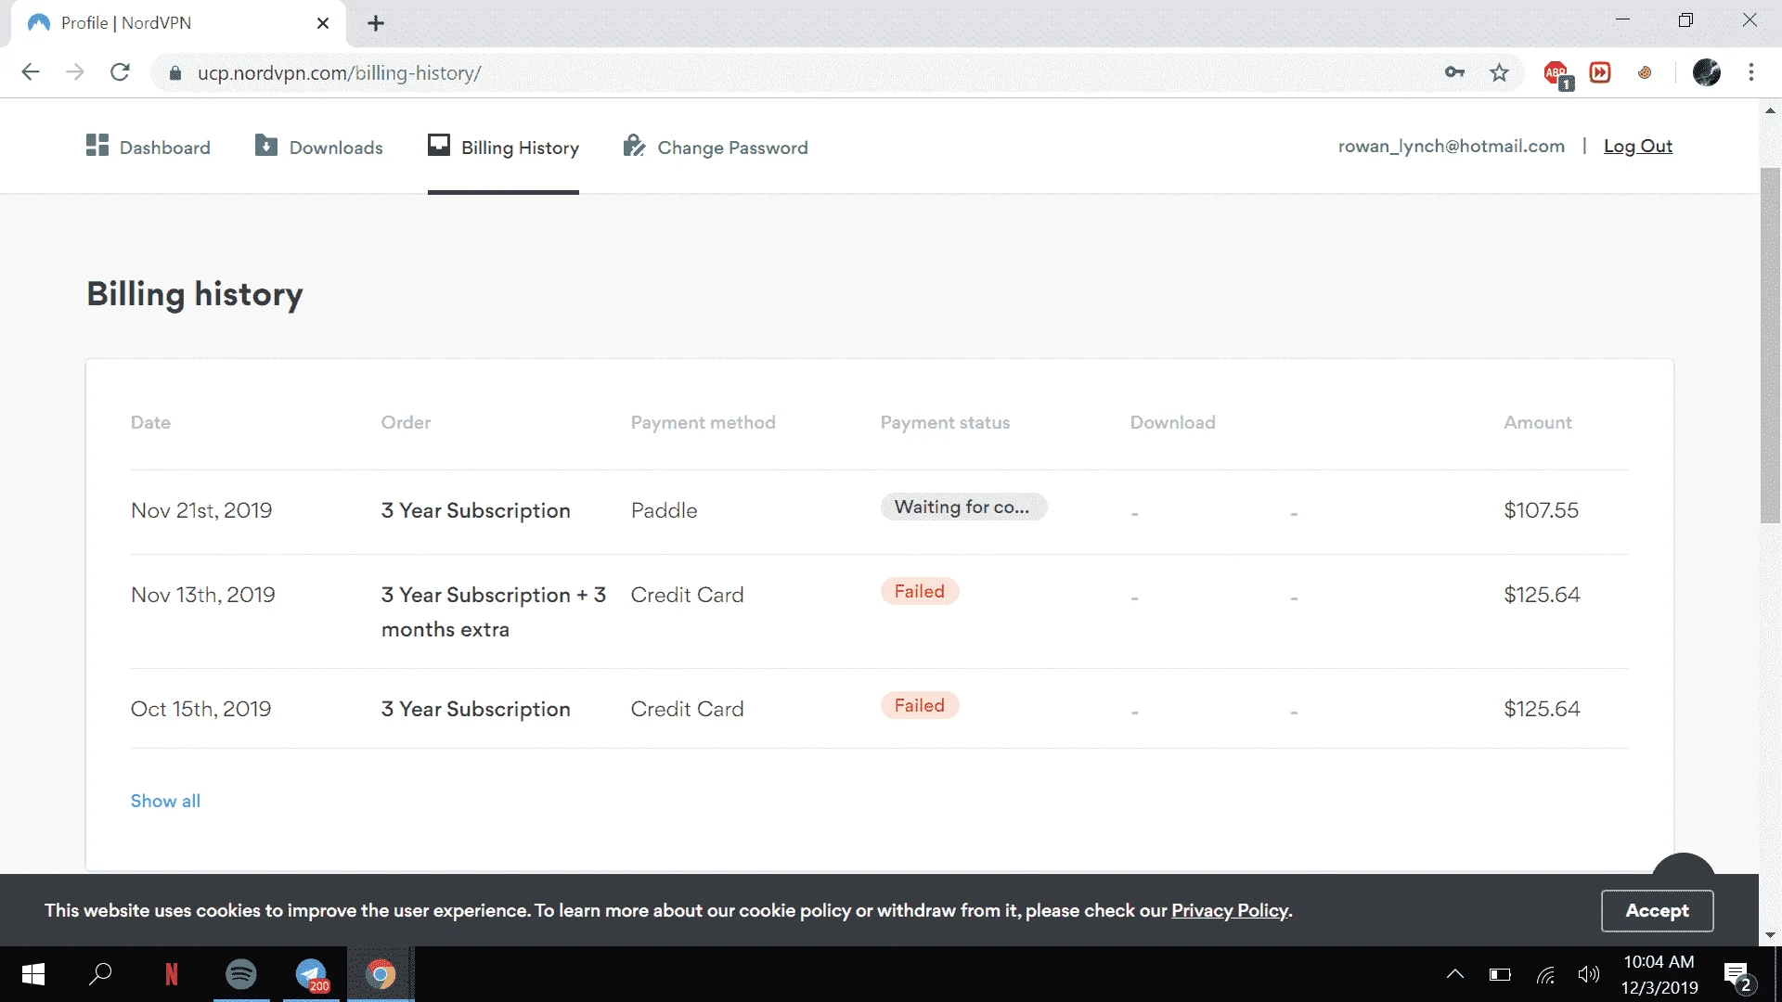Click the volume speaker tray icon

click(1589, 974)
